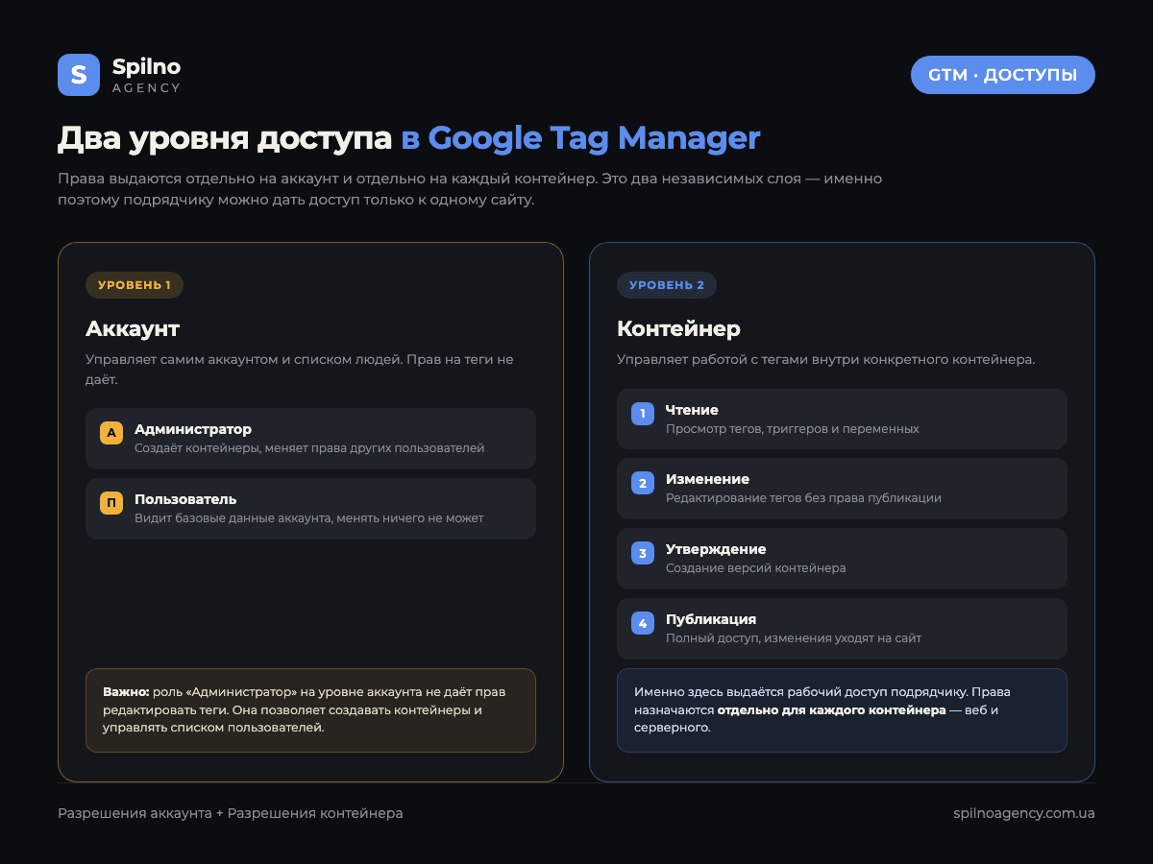Click 'Управляет работой с тегами' description
1153x864 pixels.
pyautogui.click(x=825, y=360)
